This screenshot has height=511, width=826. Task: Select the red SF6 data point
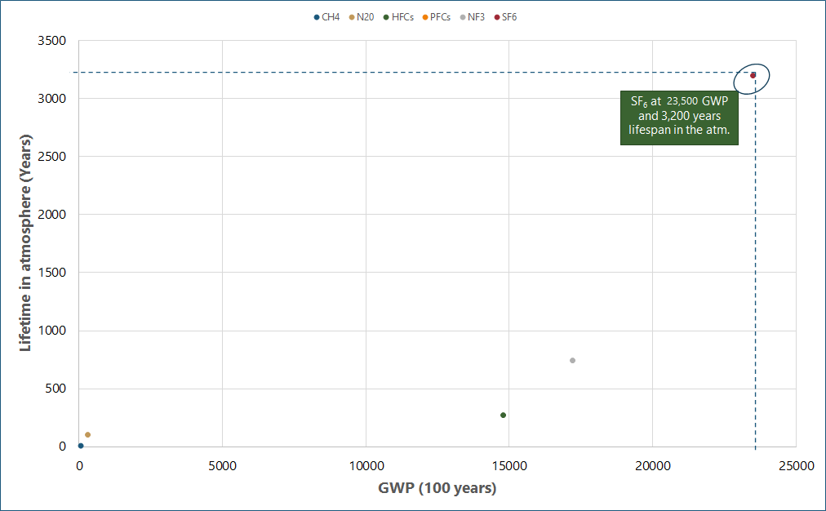pos(753,75)
